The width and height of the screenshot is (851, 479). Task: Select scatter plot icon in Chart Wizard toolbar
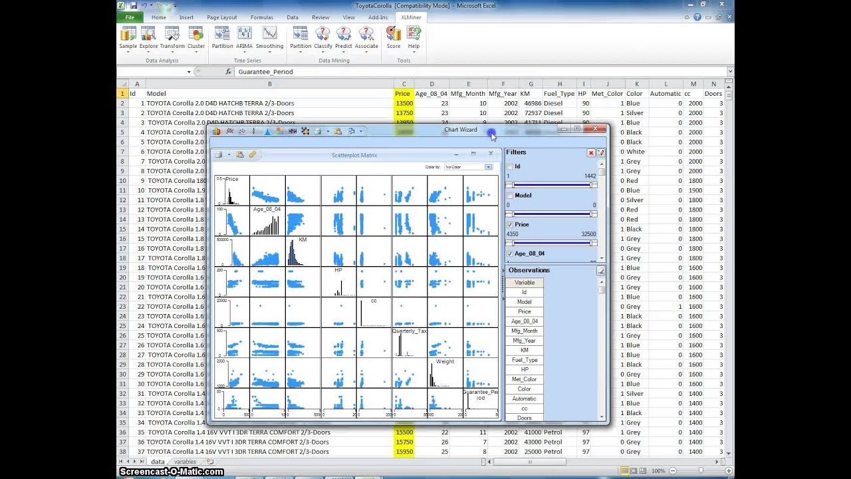[x=242, y=131]
